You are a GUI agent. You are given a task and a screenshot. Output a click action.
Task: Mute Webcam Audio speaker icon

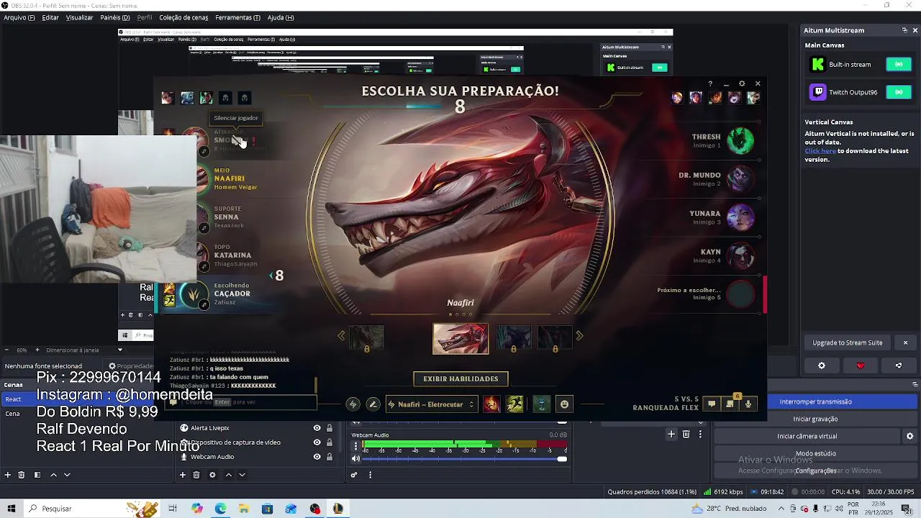pyautogui.click(x=355, y=459)
